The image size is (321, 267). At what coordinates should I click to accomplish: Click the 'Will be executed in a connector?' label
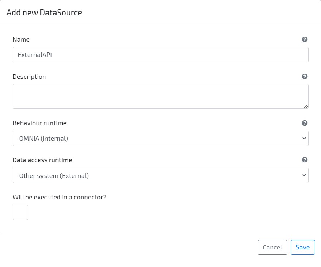click(59, 197)
